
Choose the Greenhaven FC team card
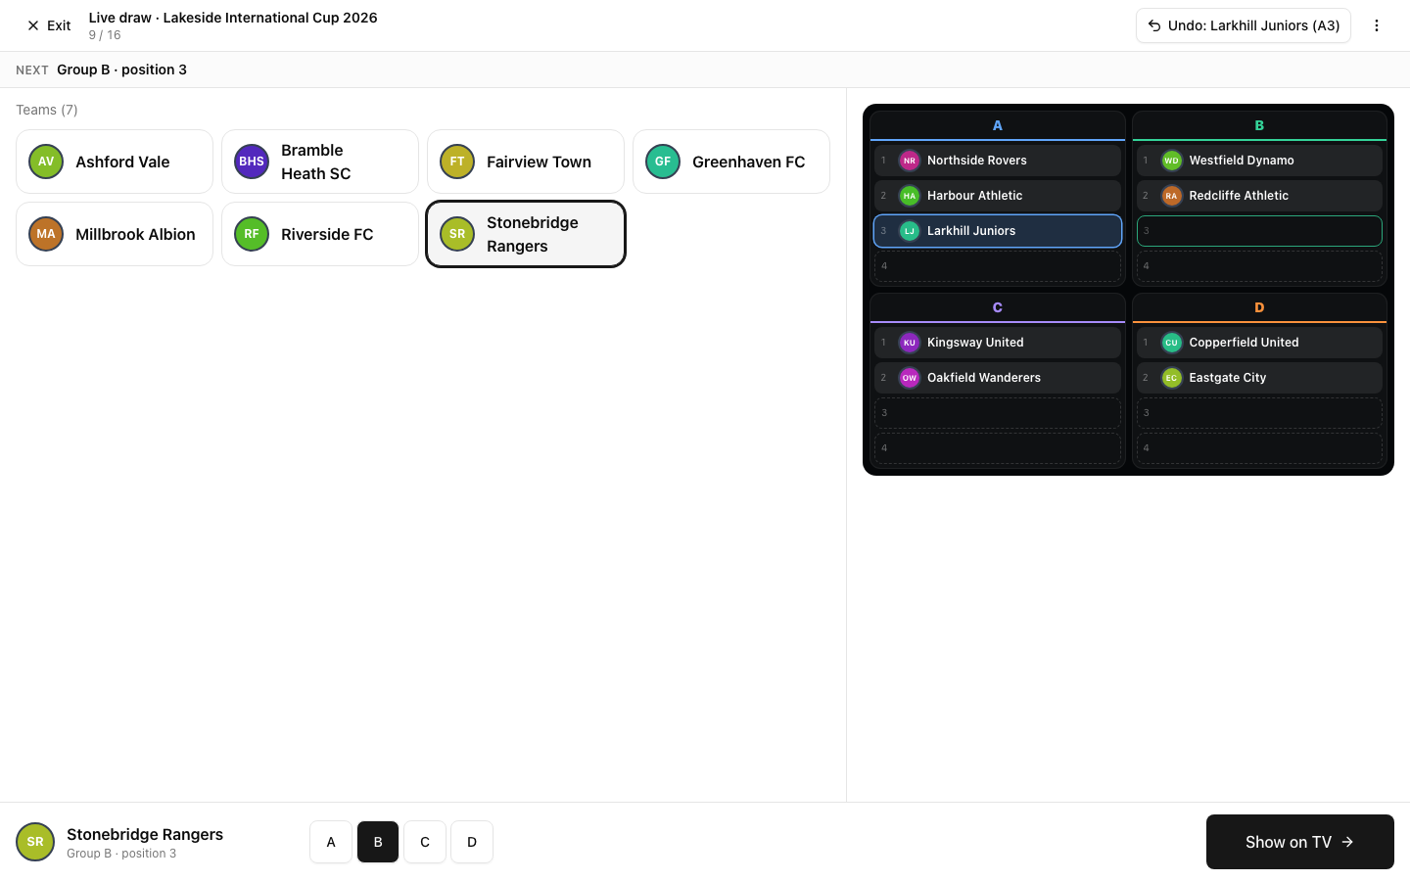coord(731,162)
